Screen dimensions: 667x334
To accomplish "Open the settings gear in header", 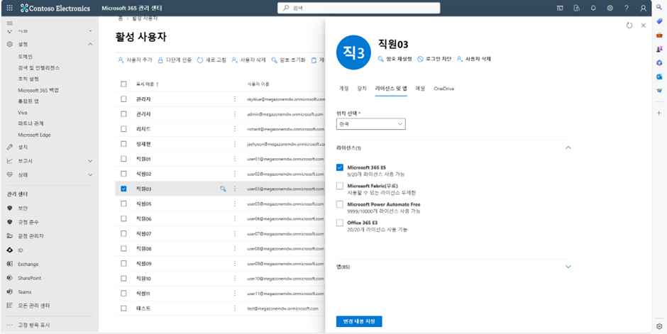I will [610, 8].
